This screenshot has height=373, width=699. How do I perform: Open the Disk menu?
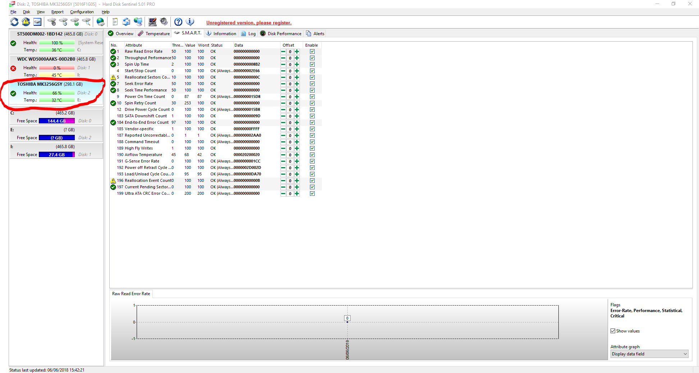[x=27, y=12]
